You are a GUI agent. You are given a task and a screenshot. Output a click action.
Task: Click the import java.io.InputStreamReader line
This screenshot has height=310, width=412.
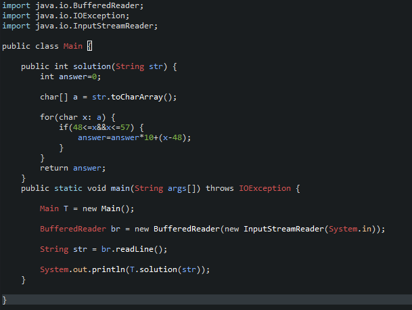coord(80,26)
